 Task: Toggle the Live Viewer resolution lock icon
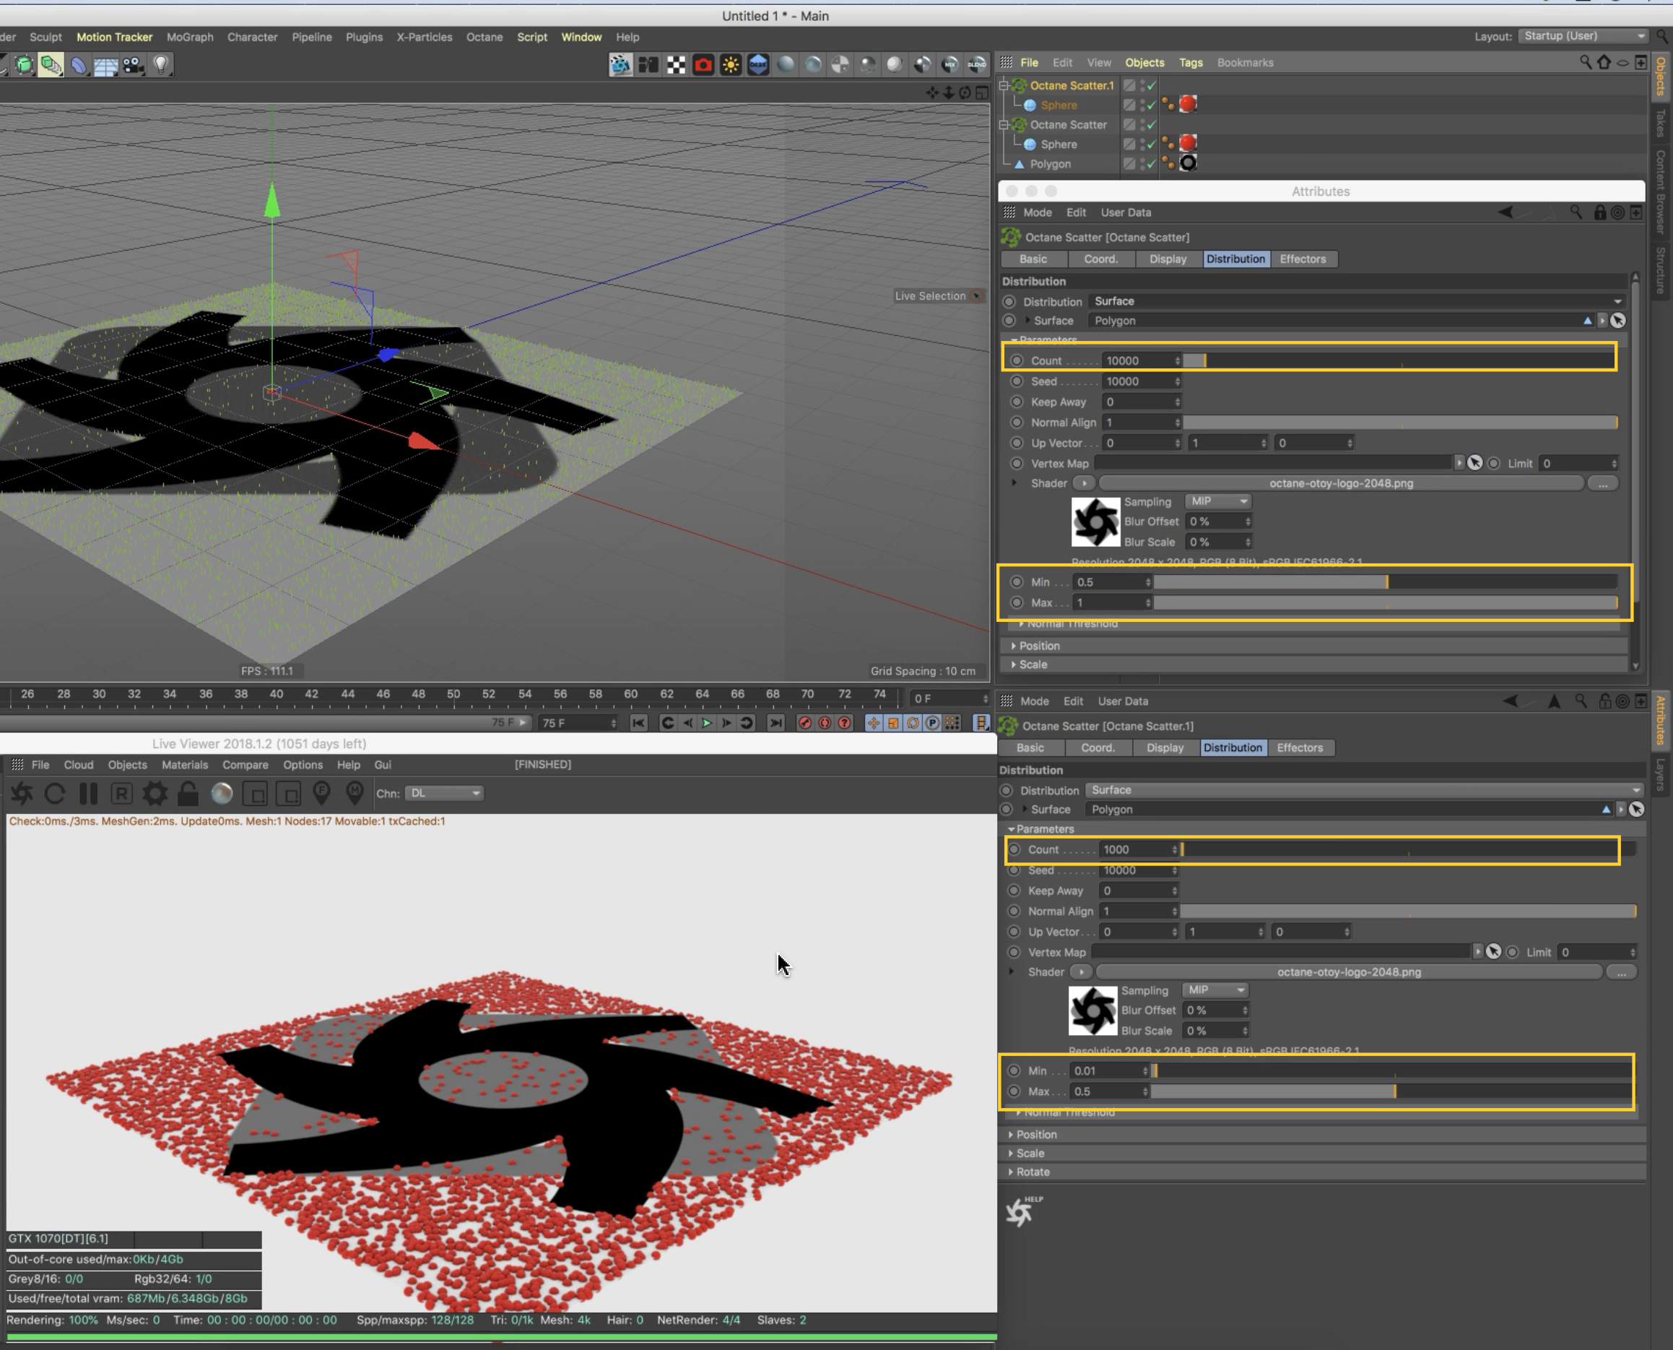click(x=187, y=793)
